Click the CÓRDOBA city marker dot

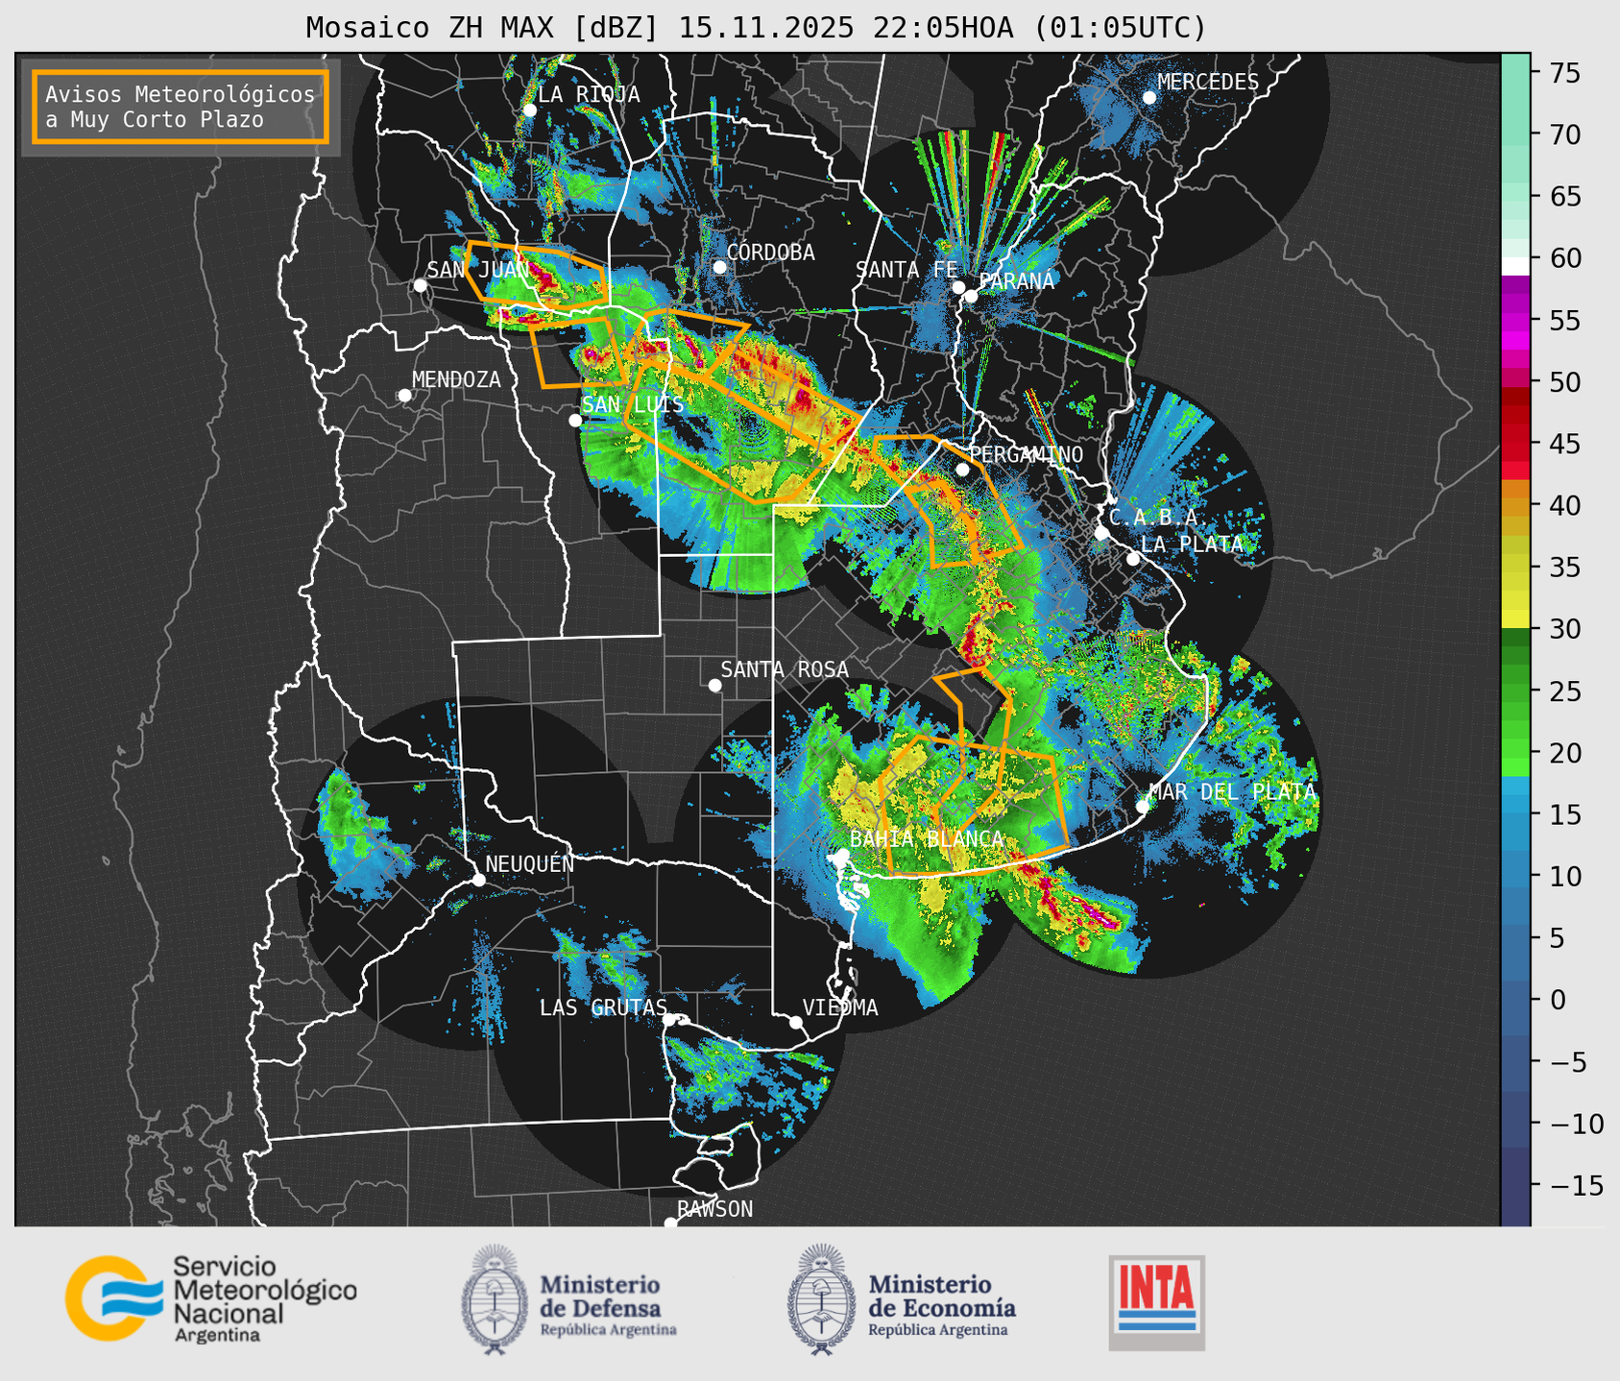[x=719, y=267]
